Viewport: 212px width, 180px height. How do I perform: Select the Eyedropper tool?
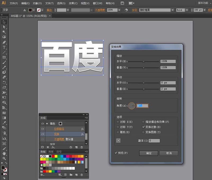tap(4, 123)
